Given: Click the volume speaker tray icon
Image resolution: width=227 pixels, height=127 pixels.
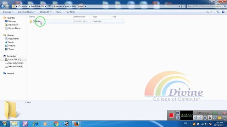Looking at the screenshot, I should [x=206, y=124].
